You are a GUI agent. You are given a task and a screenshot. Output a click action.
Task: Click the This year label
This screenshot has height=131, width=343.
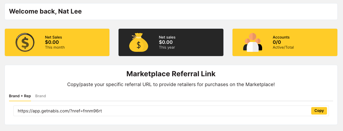coord(167,47)
